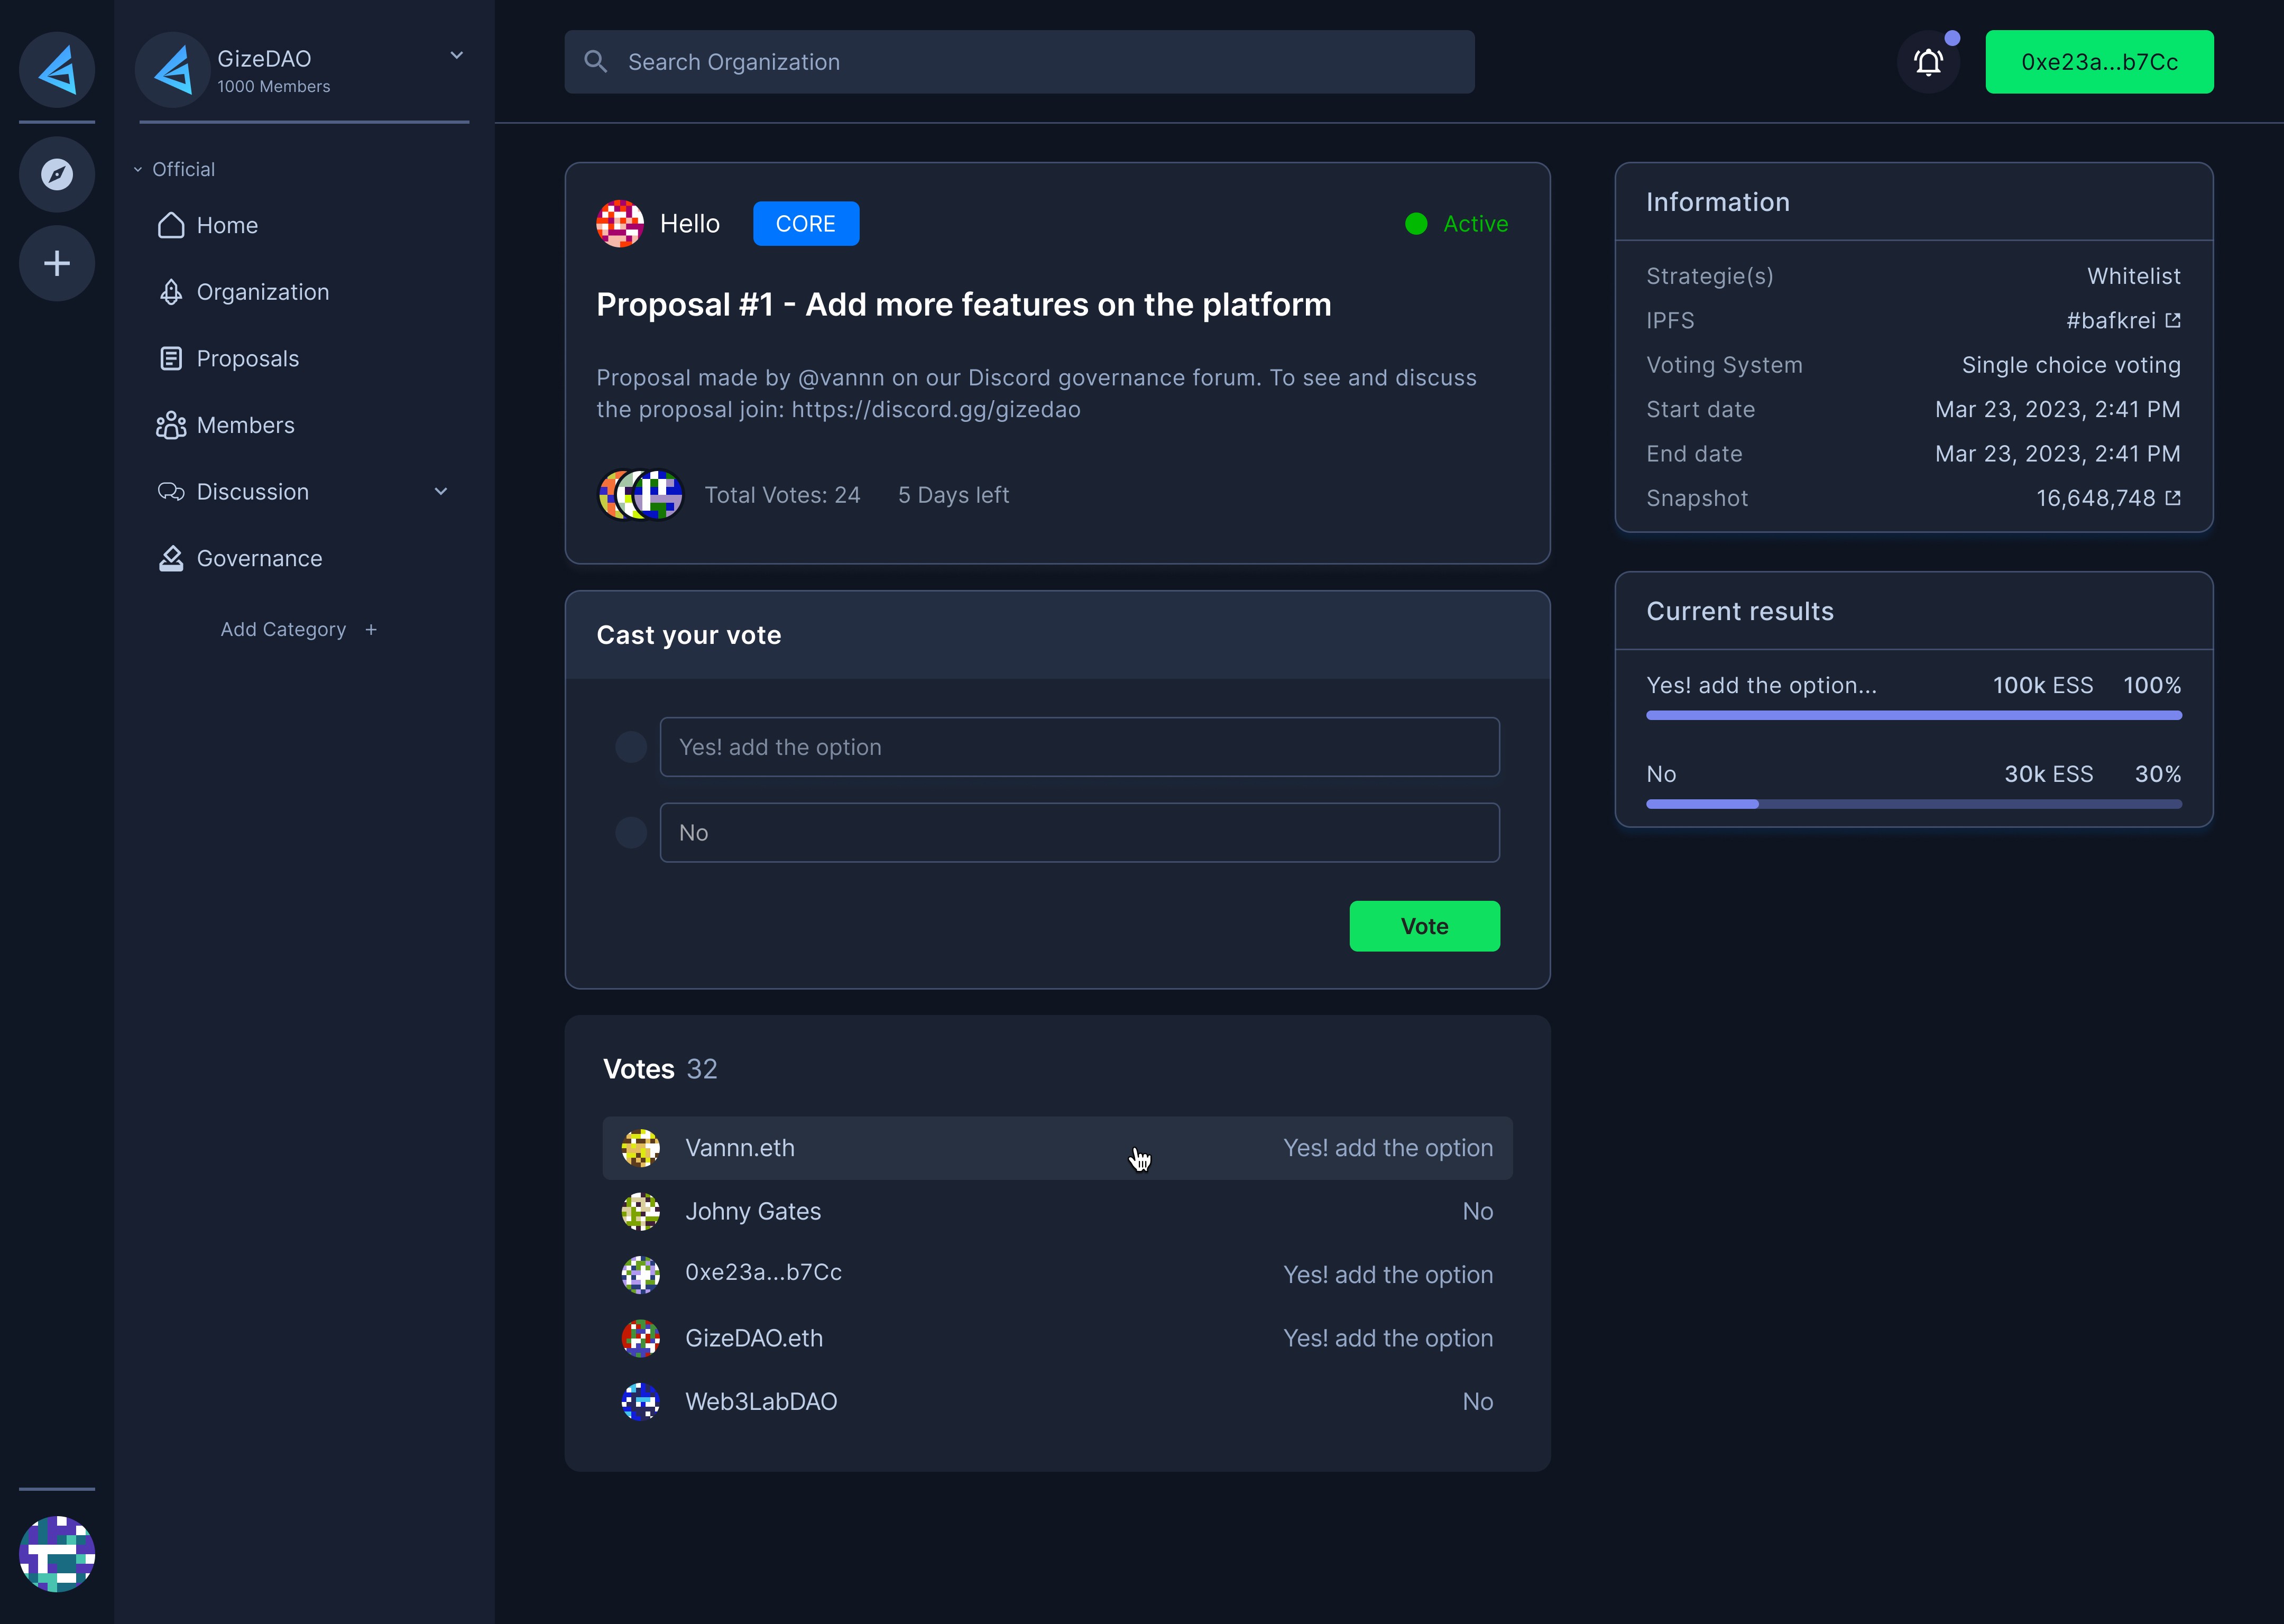Click the plus add organization icon
The height and width of the screenshot is (1624, 2284).
57,263
